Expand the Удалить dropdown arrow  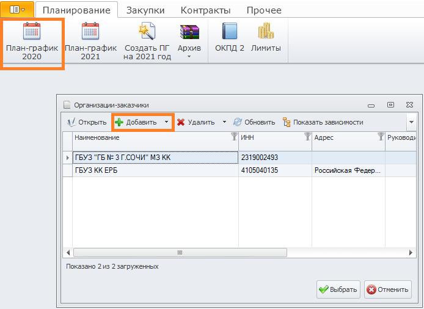(x=224, y=122)
